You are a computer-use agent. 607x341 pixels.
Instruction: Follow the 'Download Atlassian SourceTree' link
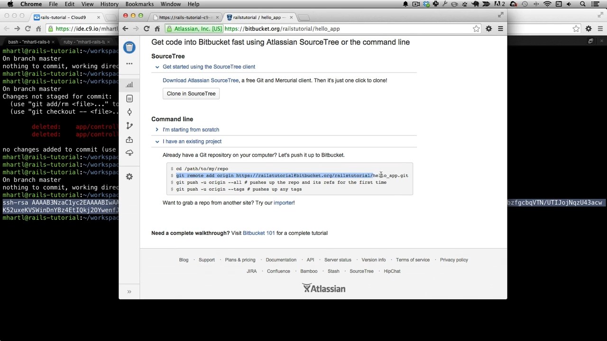[201, 81]
